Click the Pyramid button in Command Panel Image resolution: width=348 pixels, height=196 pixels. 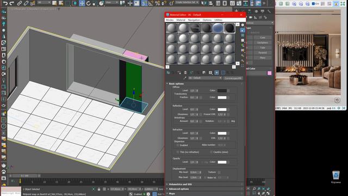(263, 53)
